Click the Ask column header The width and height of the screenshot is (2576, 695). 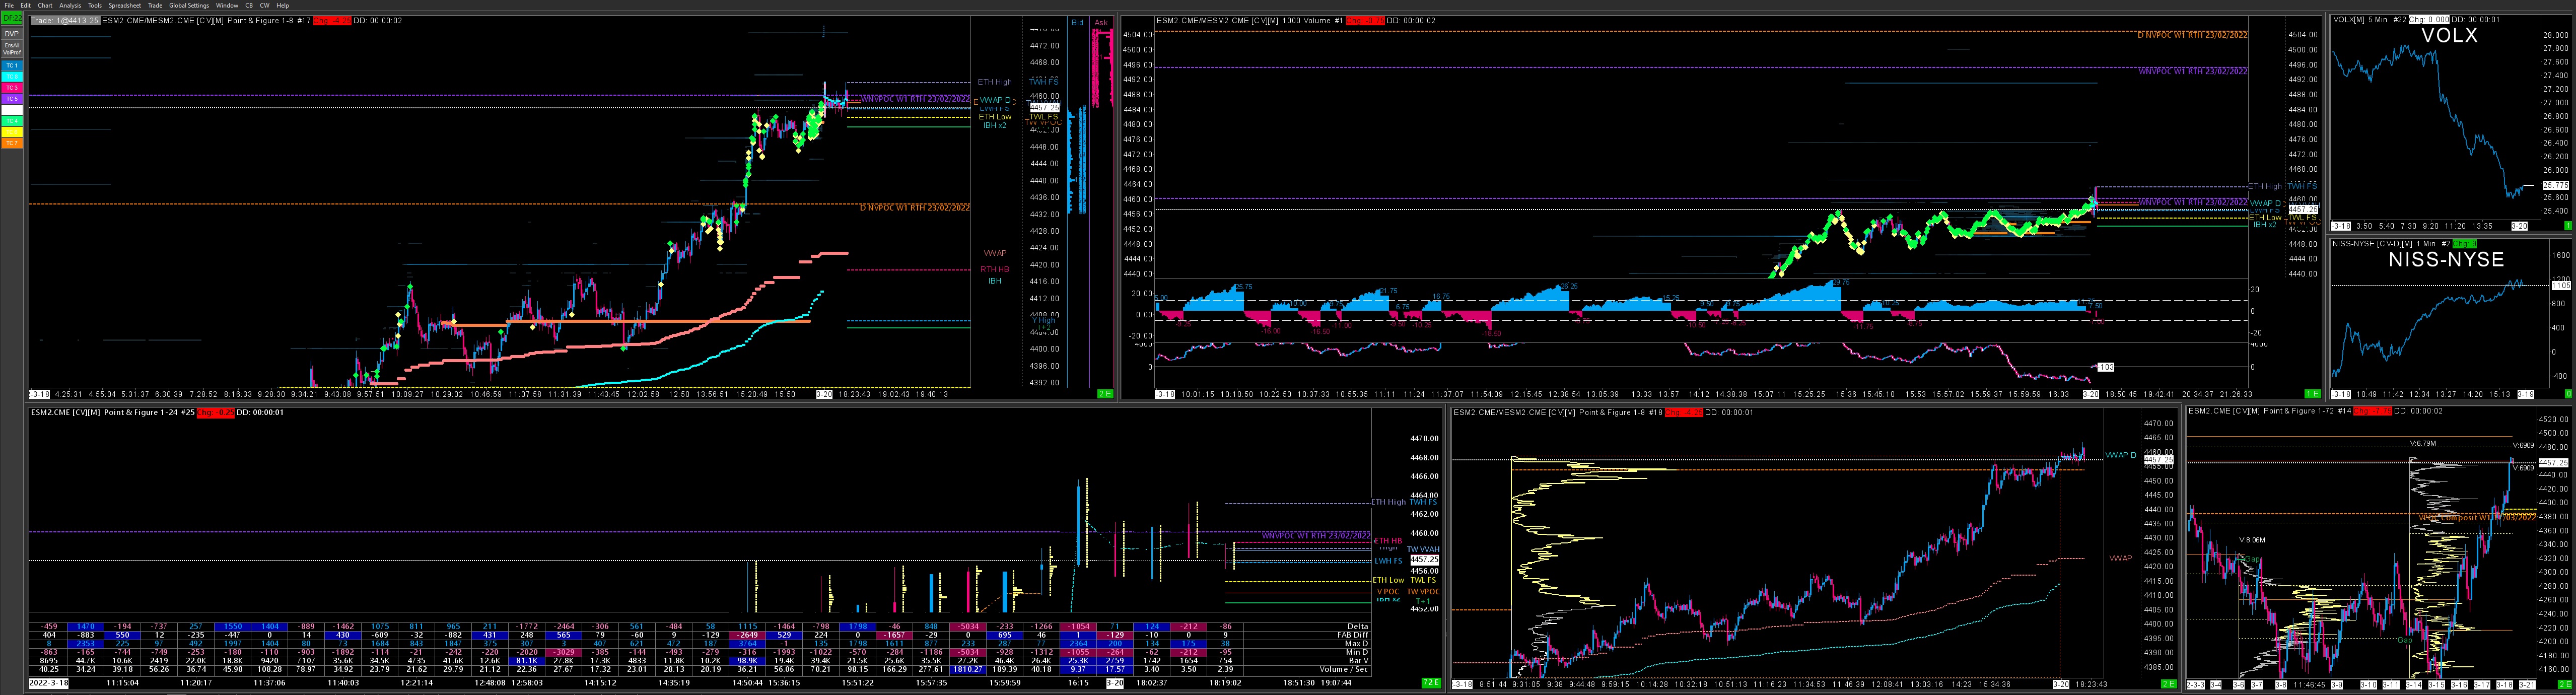pos(1101,22)
